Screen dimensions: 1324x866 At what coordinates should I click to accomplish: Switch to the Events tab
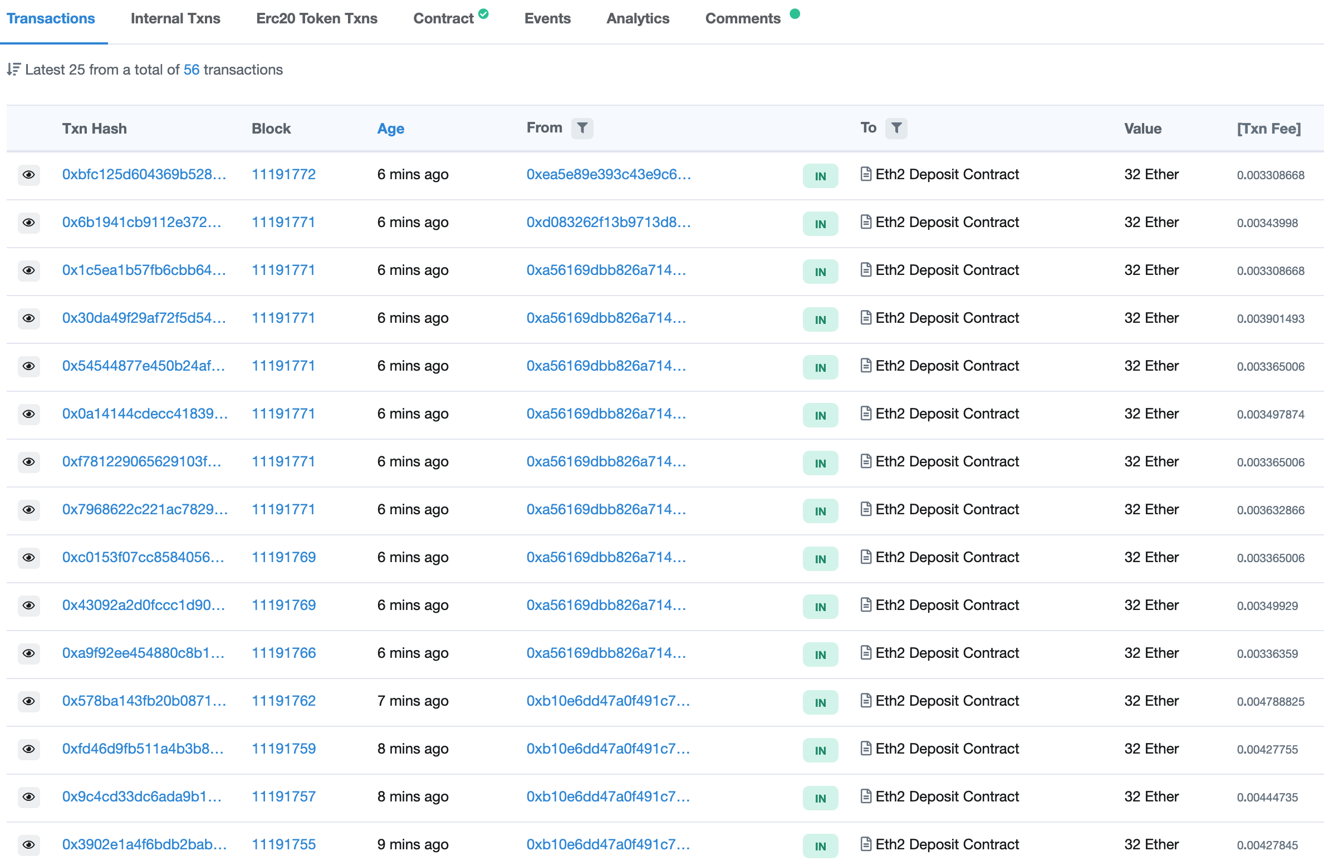pos(547,19)
